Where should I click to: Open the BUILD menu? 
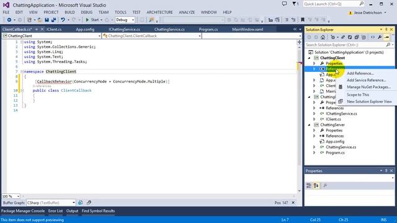pyautogui.click(x=69, y=12)
